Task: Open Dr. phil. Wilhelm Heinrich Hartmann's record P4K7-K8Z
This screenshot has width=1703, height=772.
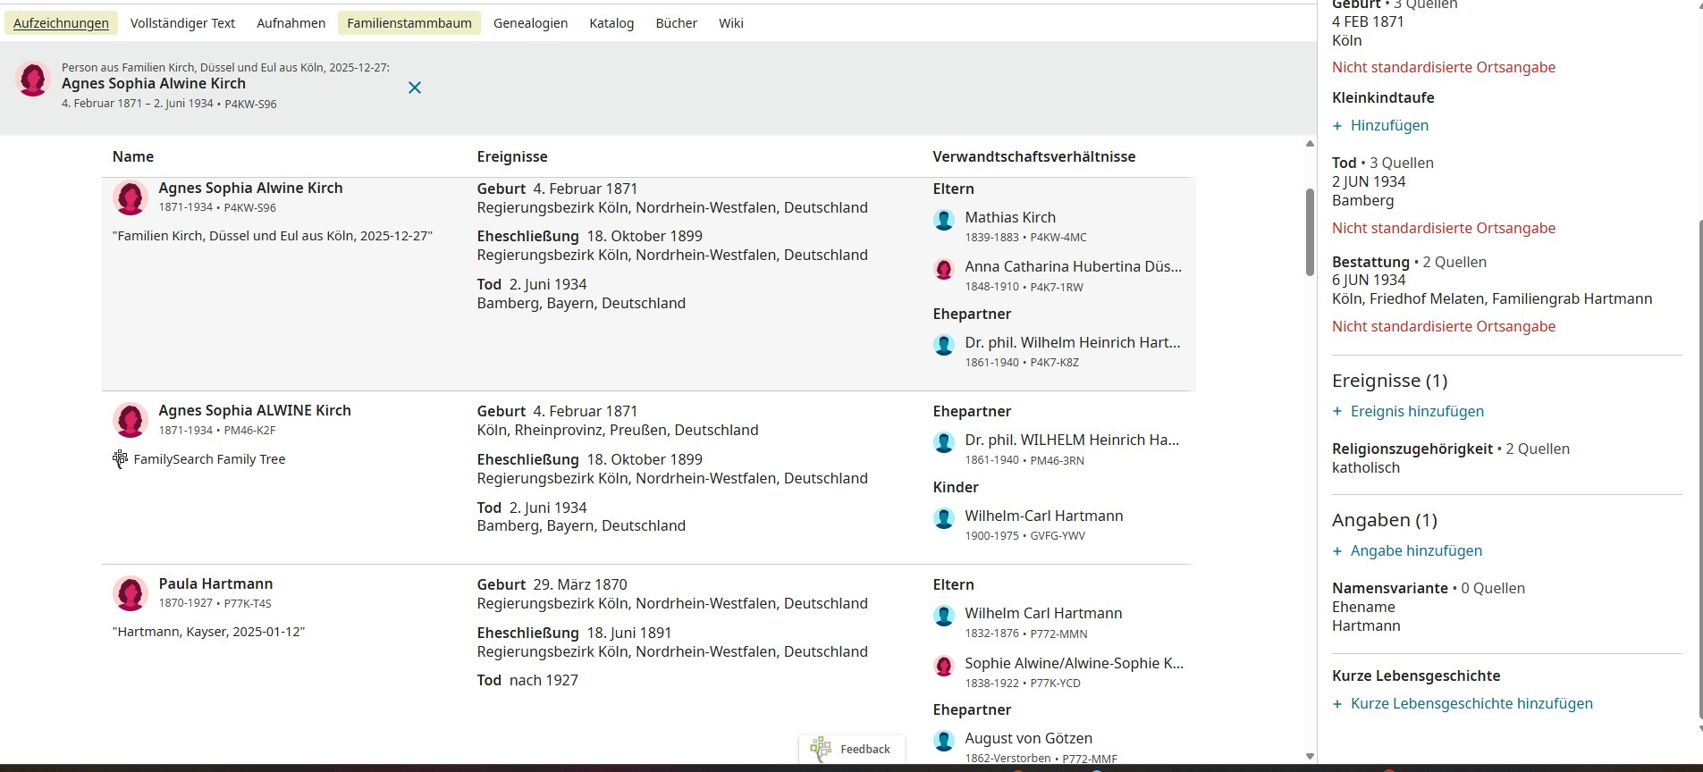Action: tap(1072, 343)
